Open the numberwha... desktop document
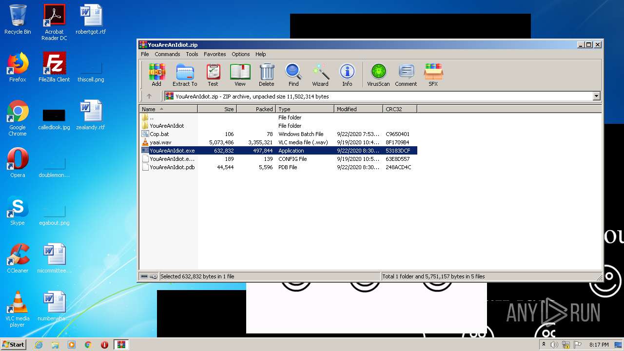Viewport: 624px width, 351px height. pos(54,306)
